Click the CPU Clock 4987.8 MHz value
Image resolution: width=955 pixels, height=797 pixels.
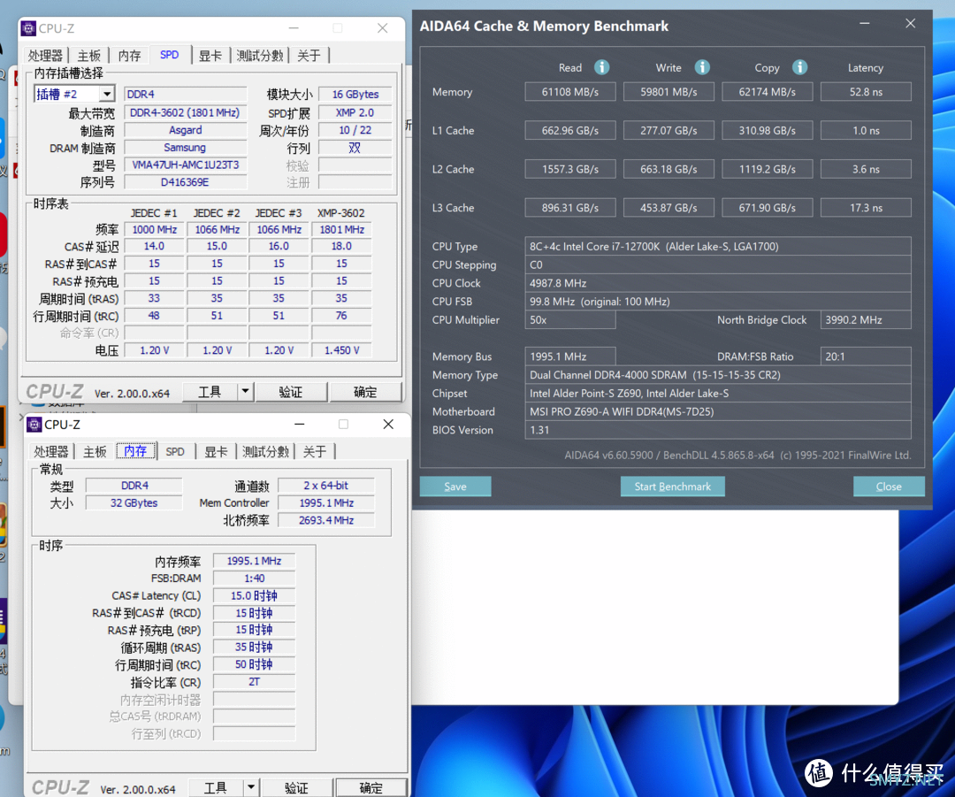click(718, 283)
